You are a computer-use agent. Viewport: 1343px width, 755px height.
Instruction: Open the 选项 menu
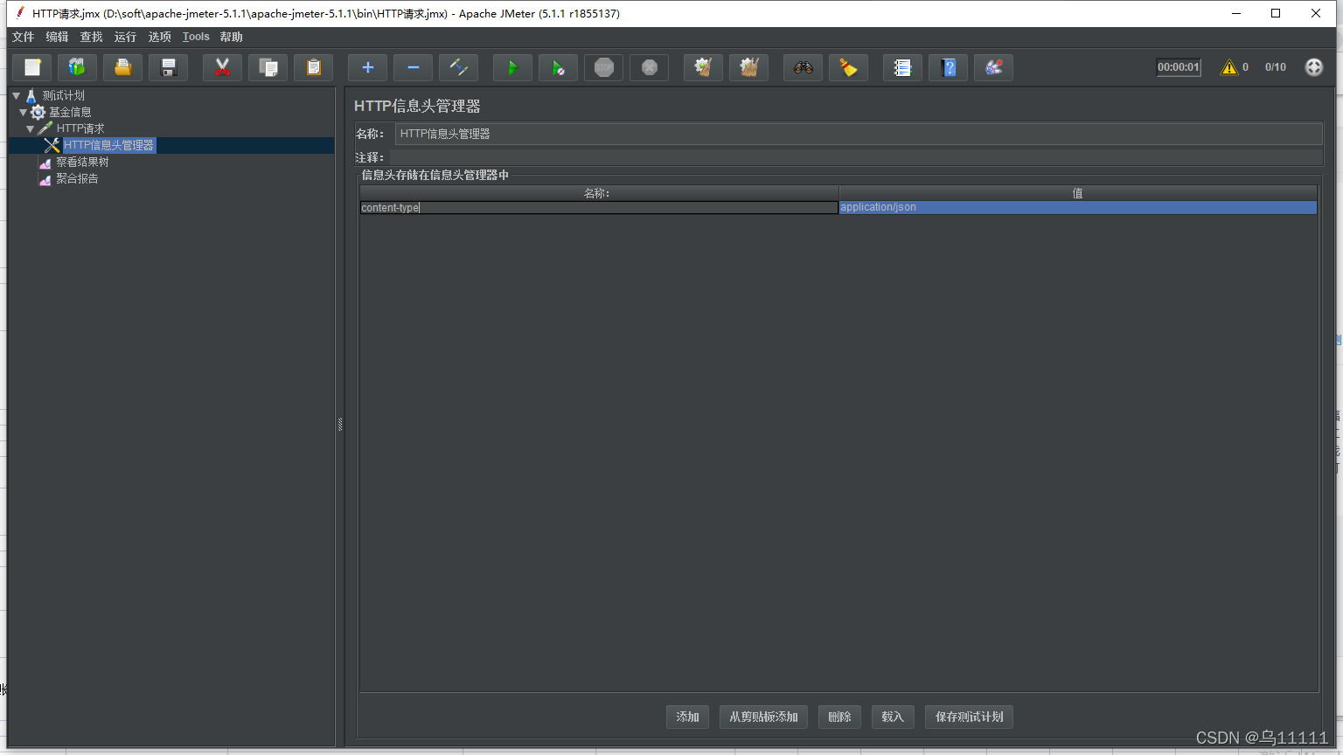point(159,37)
